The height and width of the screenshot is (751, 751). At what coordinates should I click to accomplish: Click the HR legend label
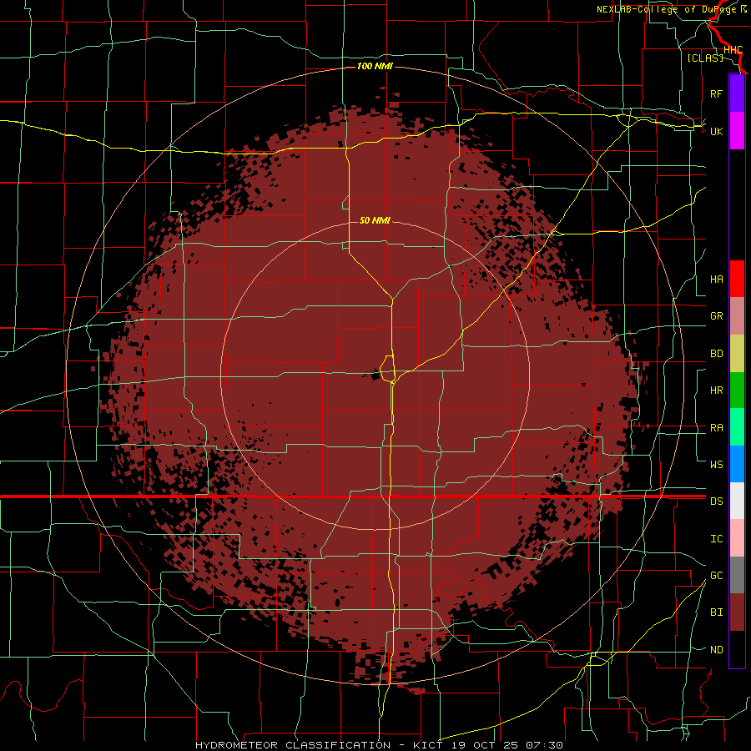coord(716,391)
